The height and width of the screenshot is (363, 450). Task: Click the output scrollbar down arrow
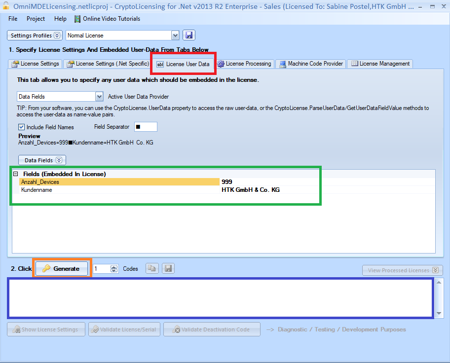point(439,313)
